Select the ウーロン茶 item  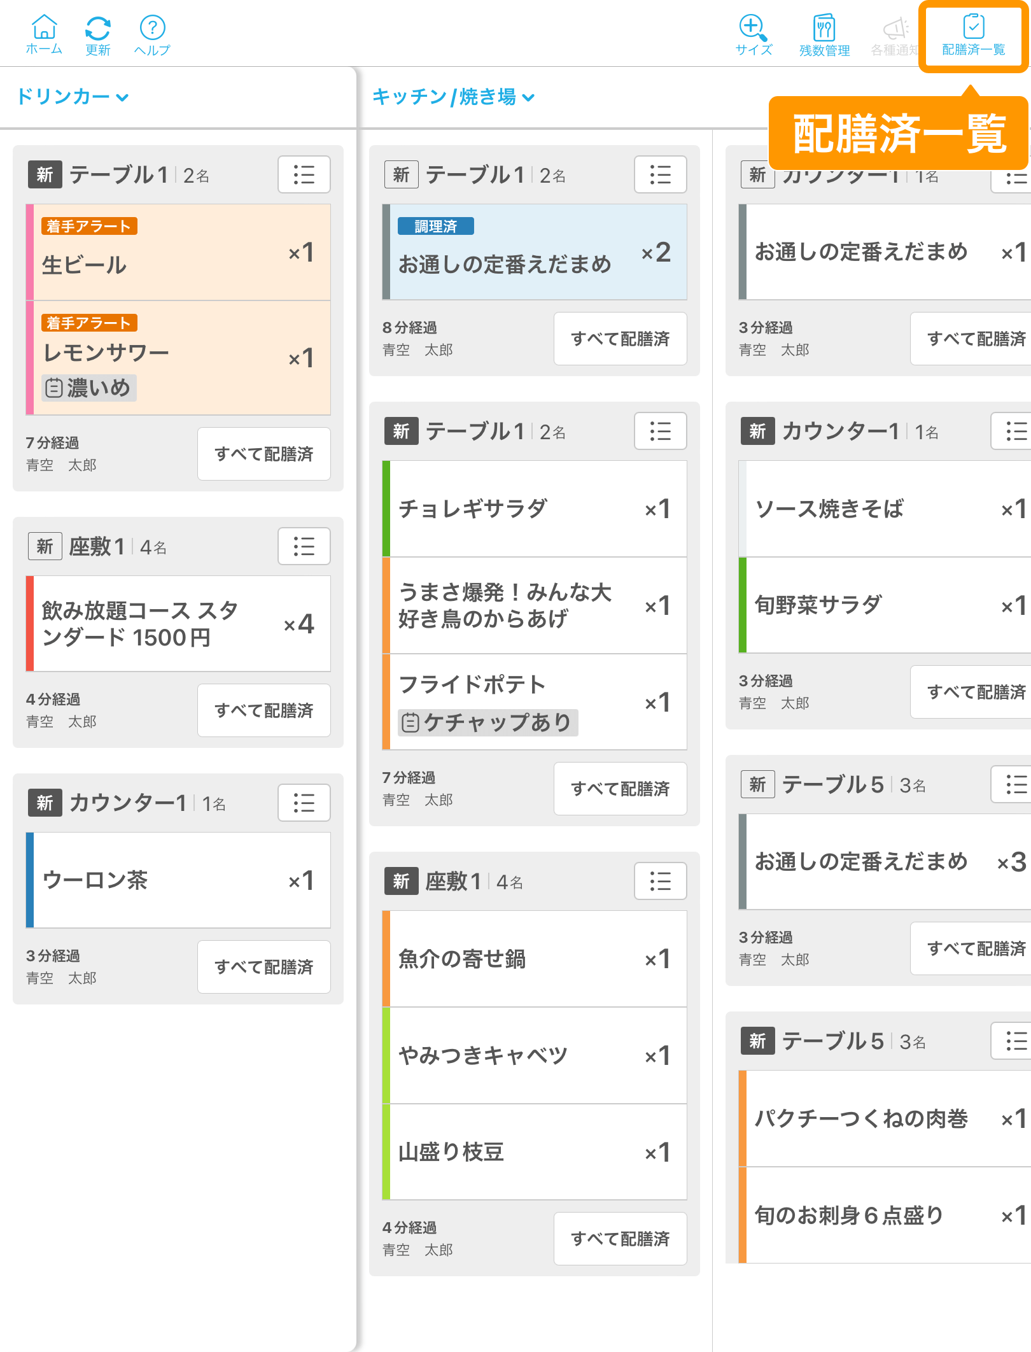click(x=178, y=880)
